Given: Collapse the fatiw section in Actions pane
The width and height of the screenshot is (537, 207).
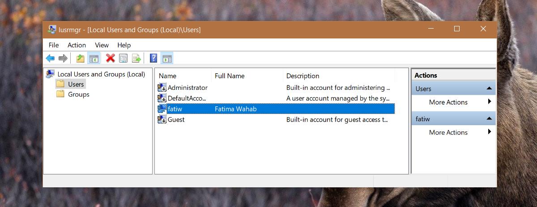Looking at the screenshot, I should 489,119.
